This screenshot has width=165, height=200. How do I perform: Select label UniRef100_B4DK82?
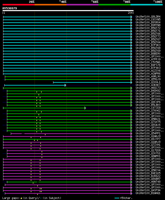pos(148,91)
